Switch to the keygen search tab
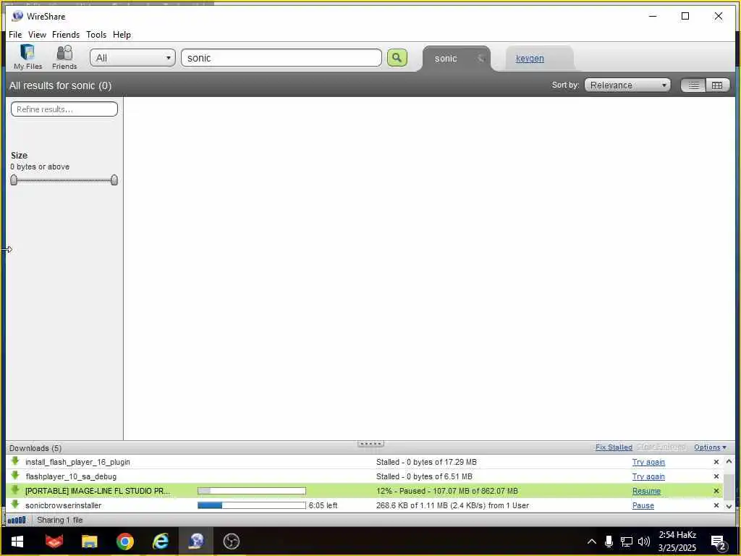Viewport: 741px width, 556px height. [530, 59]
